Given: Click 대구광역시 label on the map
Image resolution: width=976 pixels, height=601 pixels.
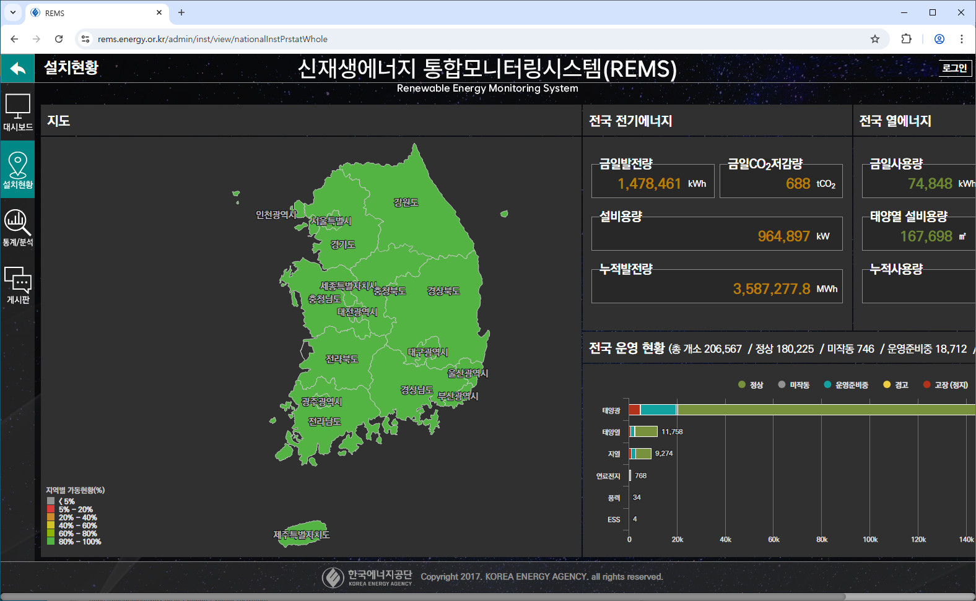Looking at the screenshot, I should [428, 352].
